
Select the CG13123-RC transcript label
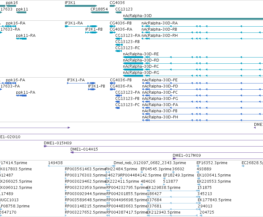click(127, 48)
